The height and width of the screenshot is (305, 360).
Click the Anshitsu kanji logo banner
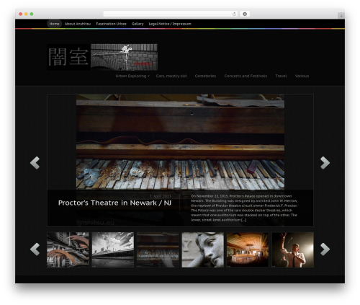(x=102, y=57)
